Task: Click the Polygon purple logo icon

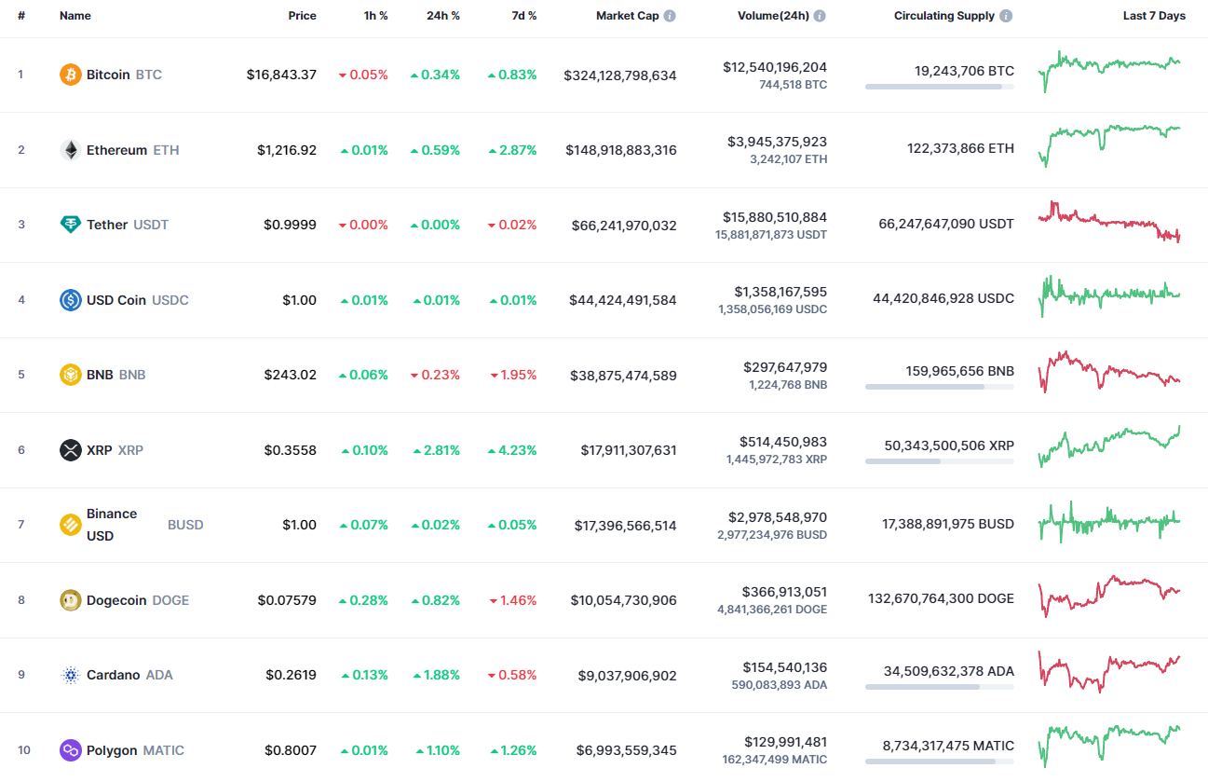Action: point(71,750)
